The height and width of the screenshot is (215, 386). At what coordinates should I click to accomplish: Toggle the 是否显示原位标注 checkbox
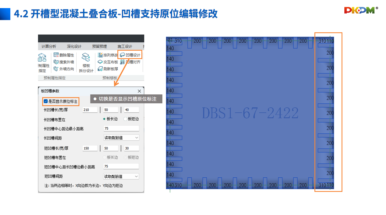pos(46,101)
